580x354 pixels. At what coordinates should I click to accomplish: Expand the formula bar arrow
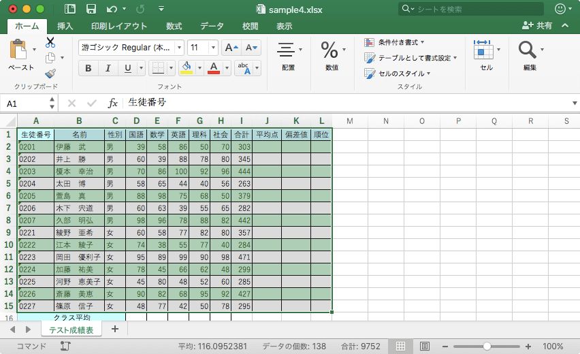575,103
